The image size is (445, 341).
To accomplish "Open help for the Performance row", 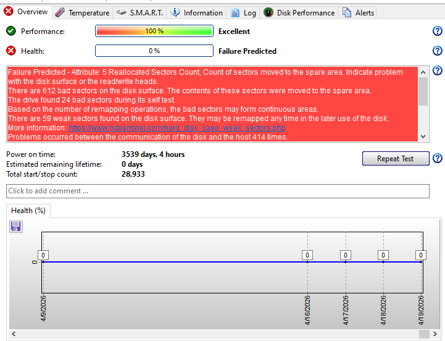I will pyautogui.click(x=438, y=31).
